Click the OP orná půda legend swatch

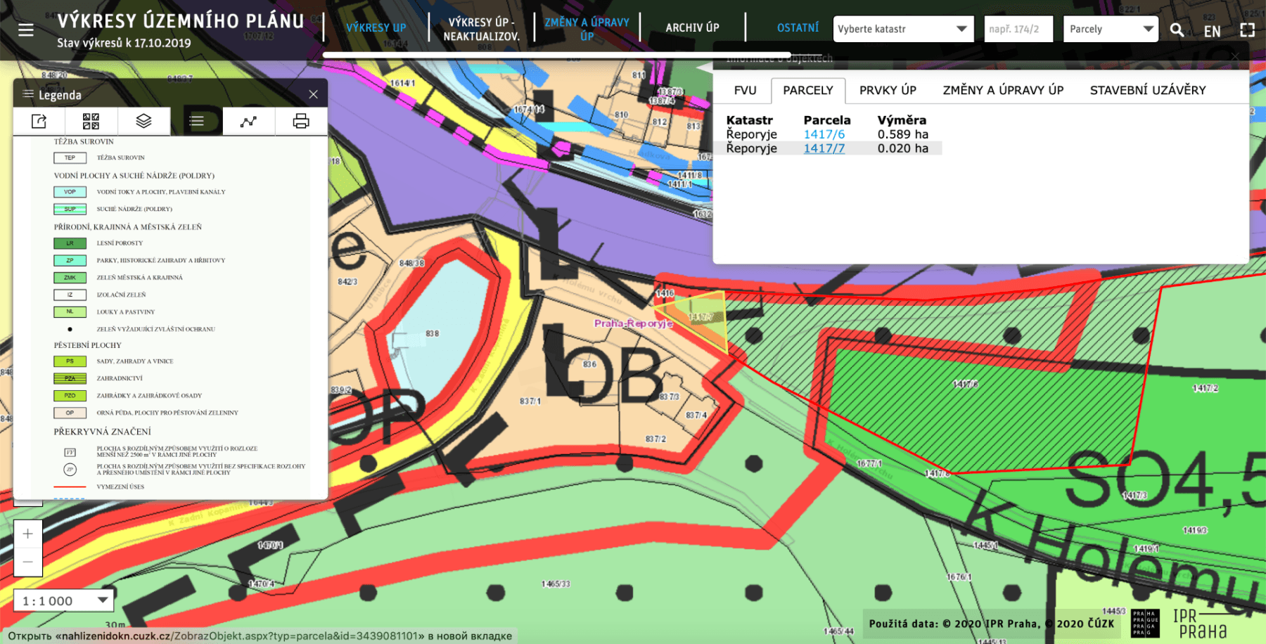(70, 413)
